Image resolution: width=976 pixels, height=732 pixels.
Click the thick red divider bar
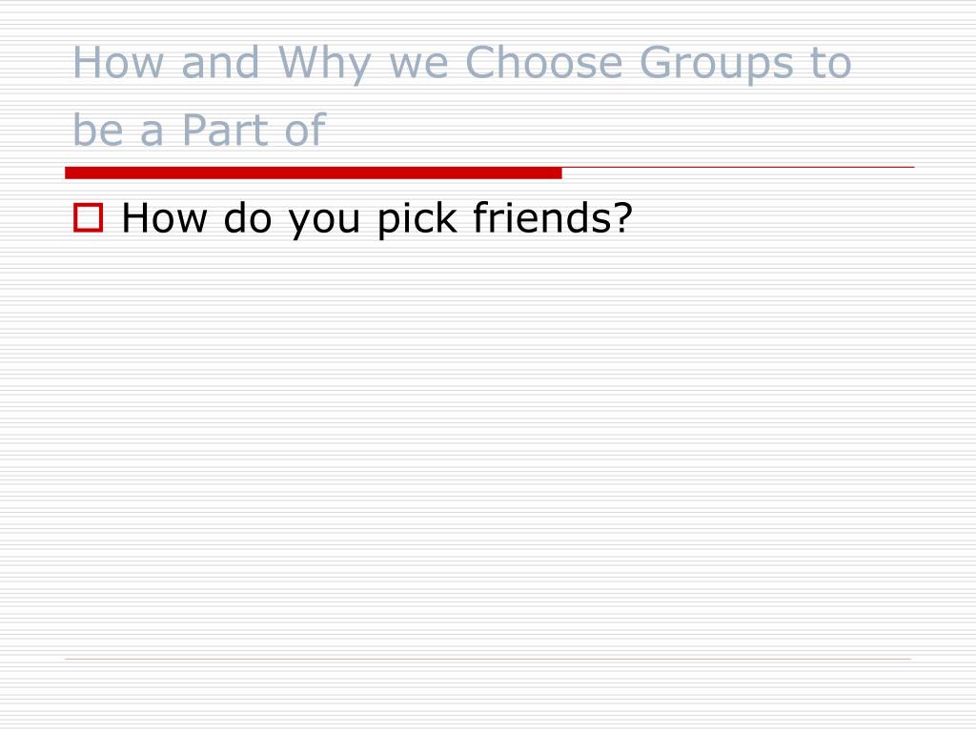(x=313, y=173)
